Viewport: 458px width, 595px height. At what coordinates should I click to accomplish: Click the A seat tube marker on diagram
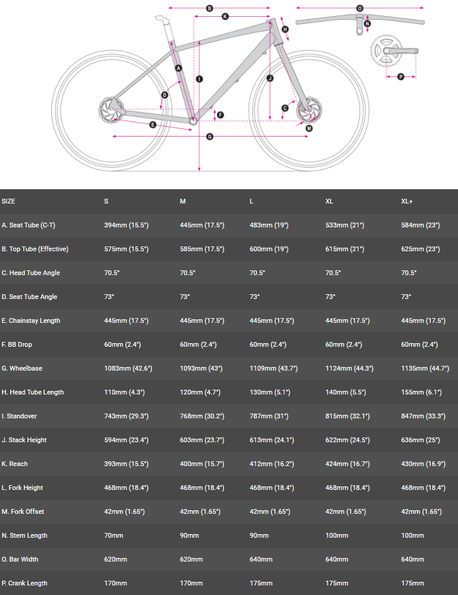tap(178, 69)
